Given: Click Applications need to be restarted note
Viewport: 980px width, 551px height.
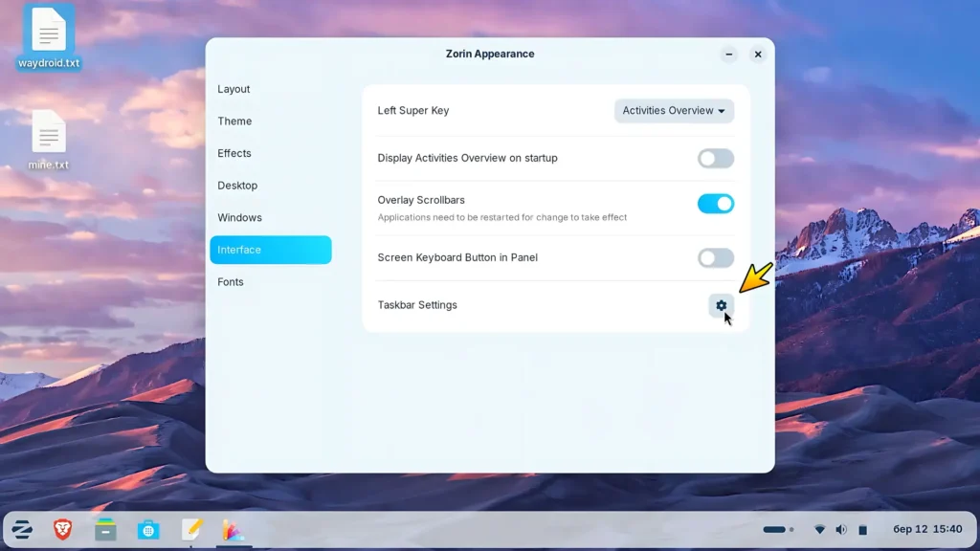Looking at the screenshot, I should point(501,217).
